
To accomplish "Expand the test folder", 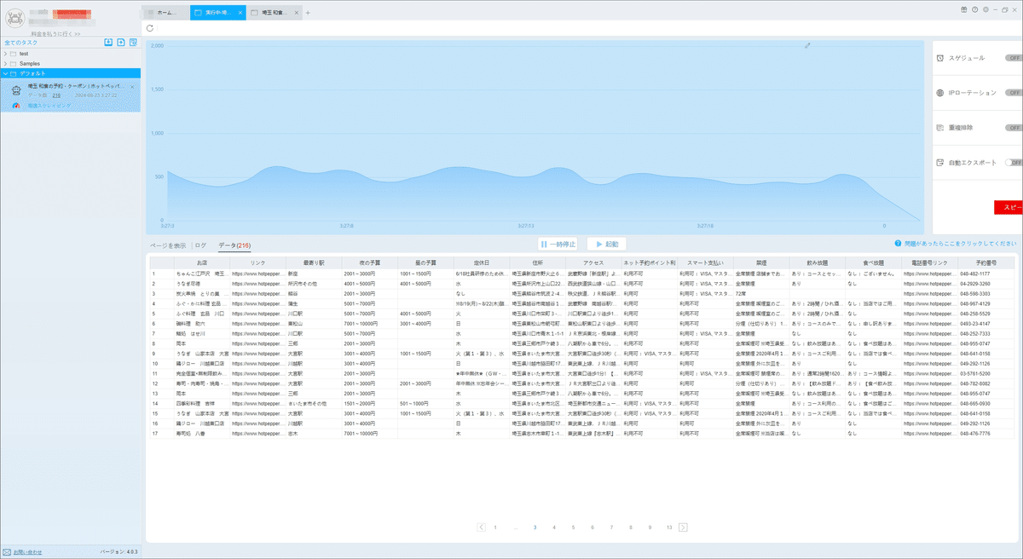I will point(5,54).
